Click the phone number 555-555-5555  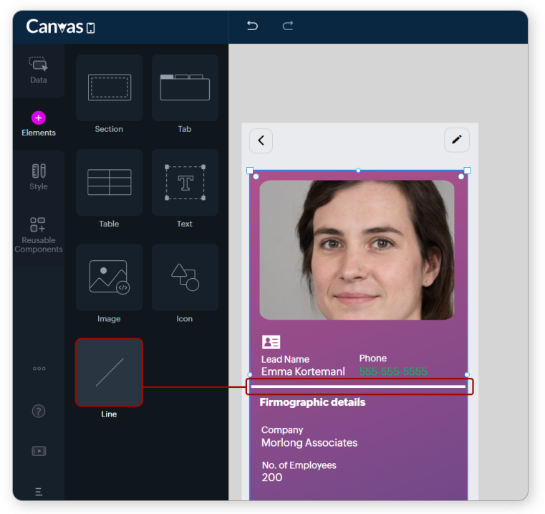393,371
